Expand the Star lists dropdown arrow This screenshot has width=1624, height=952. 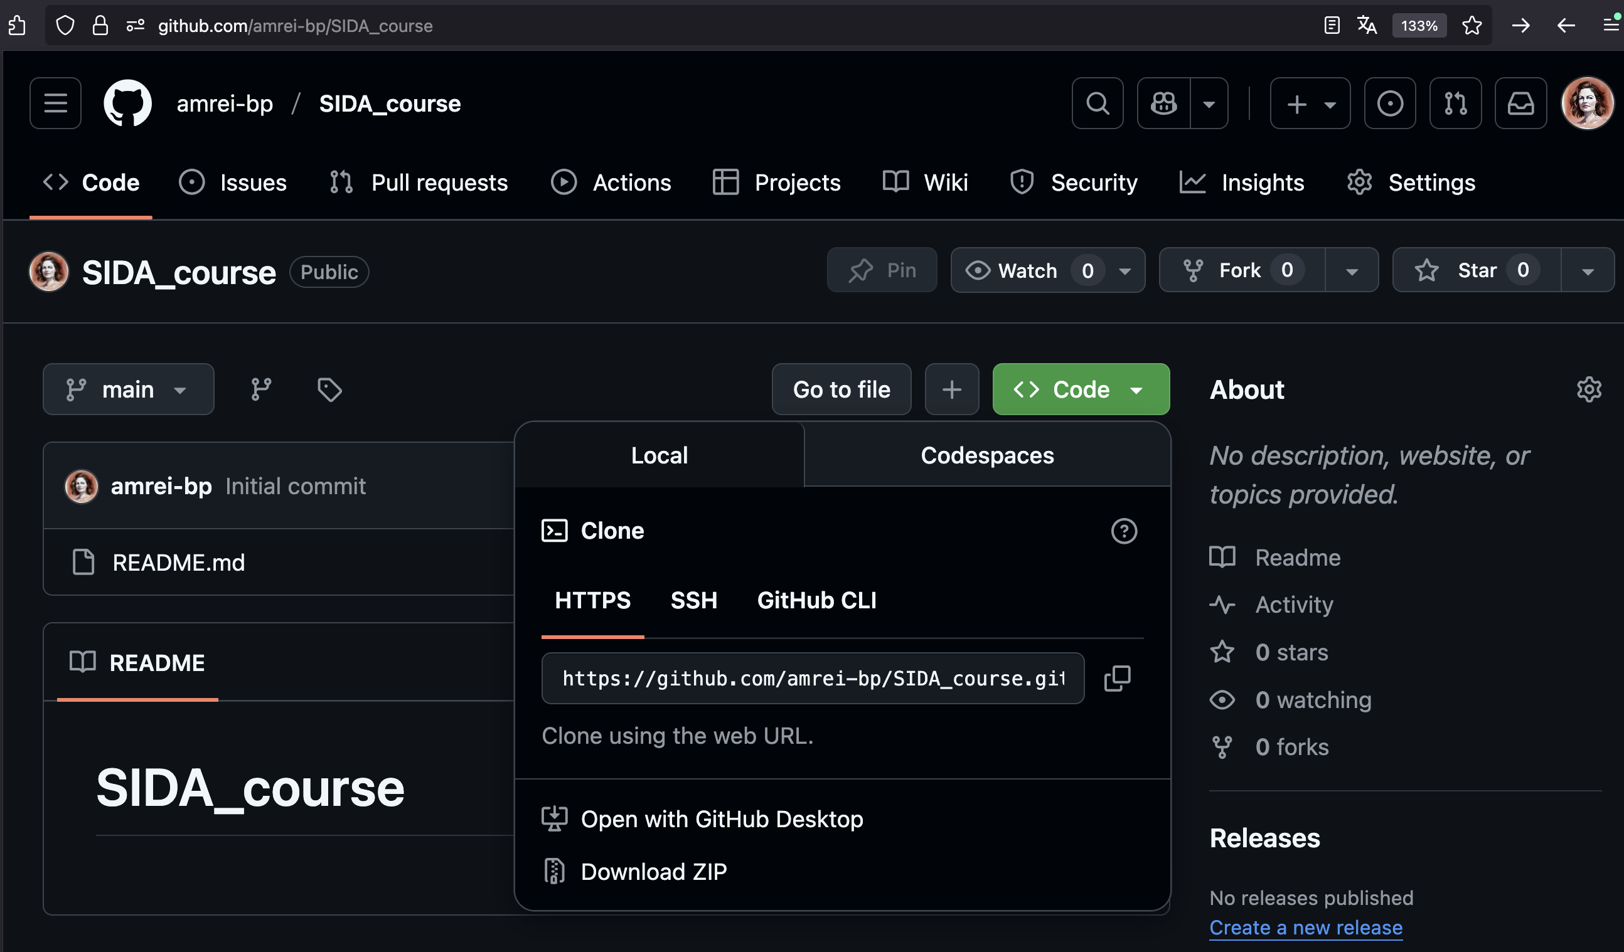coord(1588,270)
